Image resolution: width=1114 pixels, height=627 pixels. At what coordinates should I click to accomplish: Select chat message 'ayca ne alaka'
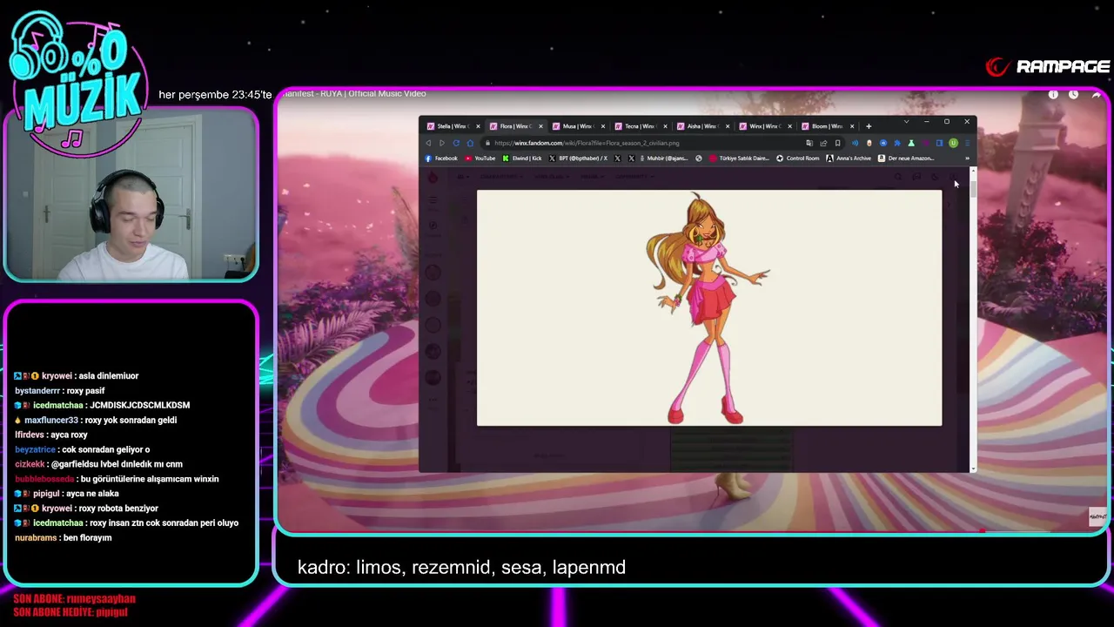[91, 494]
